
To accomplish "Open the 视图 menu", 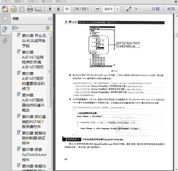I will (x=33, y=1).
